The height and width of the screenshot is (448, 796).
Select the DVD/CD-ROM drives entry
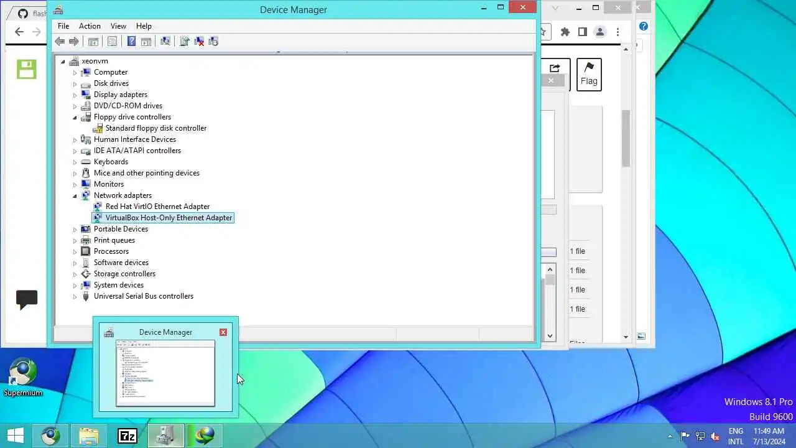(128, 106)
